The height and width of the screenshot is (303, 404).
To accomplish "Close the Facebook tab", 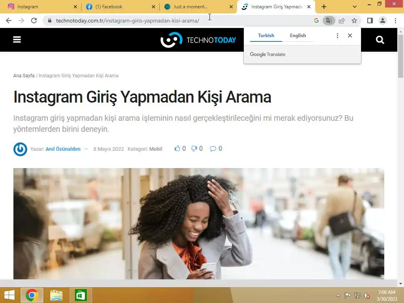I will pos(153,7).
